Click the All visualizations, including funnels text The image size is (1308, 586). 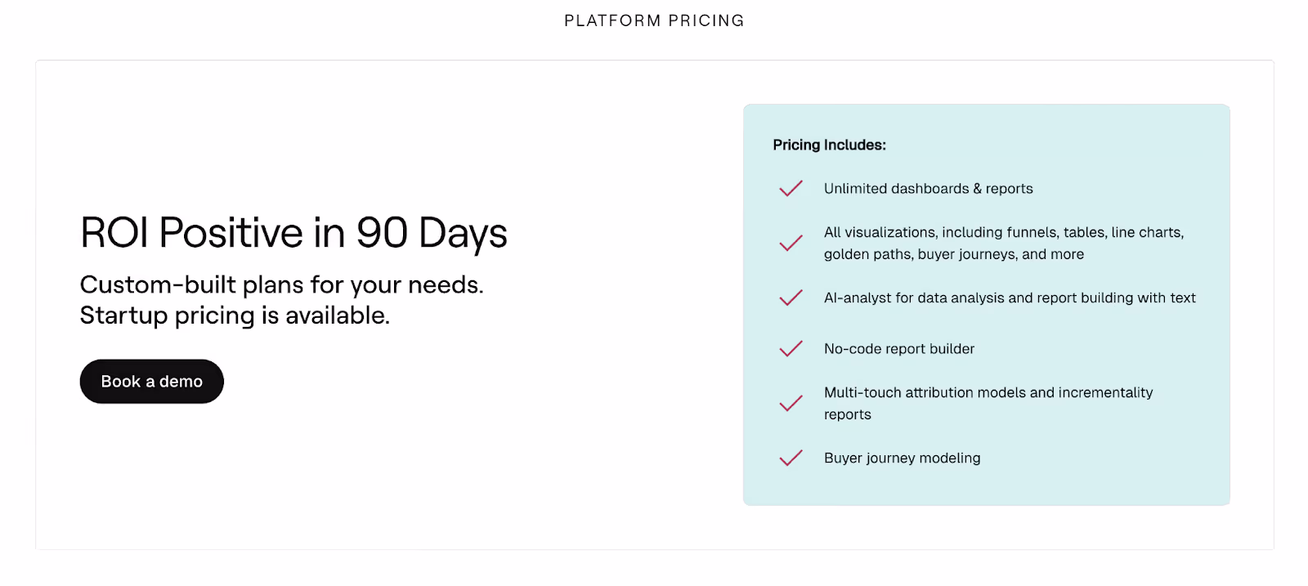pos(1003,232)
